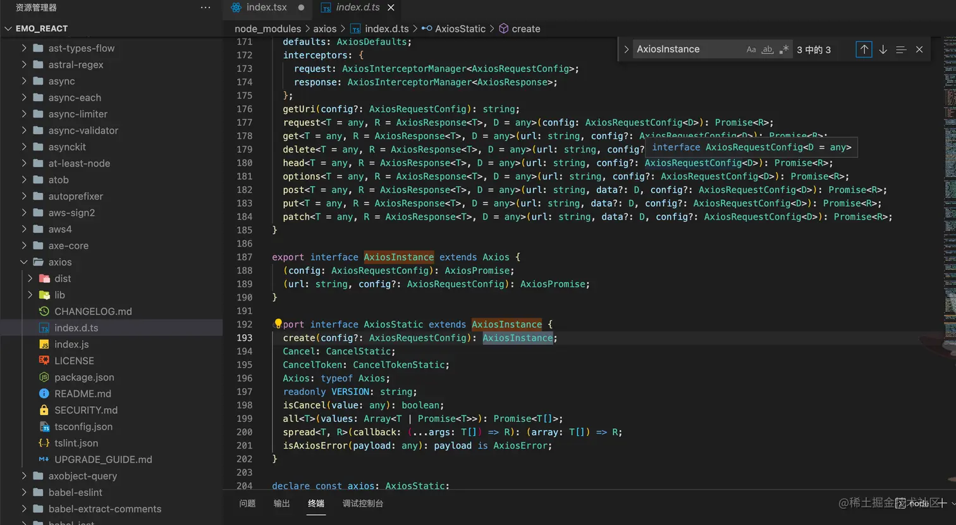Click the lightbulb quick-fix icon
Image resolution: width=956 pixels, height=525 pixels.
[x=278, y=324]
